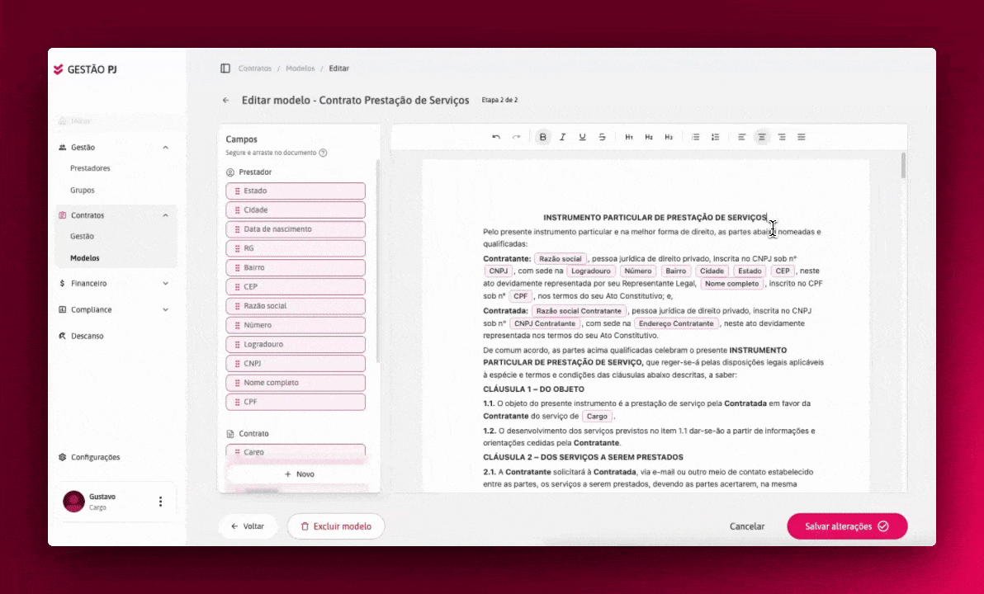Toggle bold formatting in the editor toolbar
984x594 pixels.
pyautogui.click(x=543, y=137)
